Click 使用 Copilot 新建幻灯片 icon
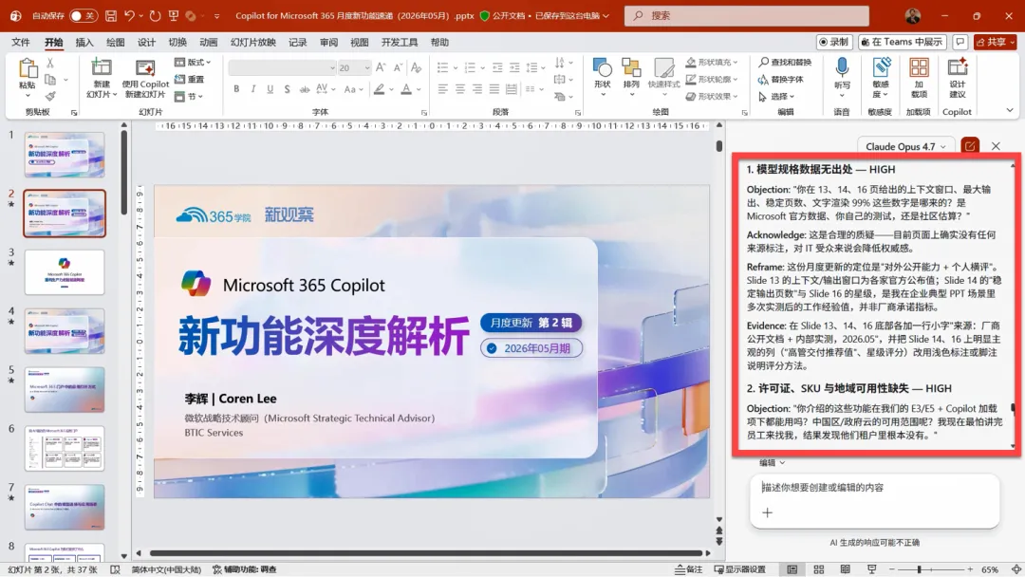The width and height of the screenshot is (1025, 577). point(145,68)
